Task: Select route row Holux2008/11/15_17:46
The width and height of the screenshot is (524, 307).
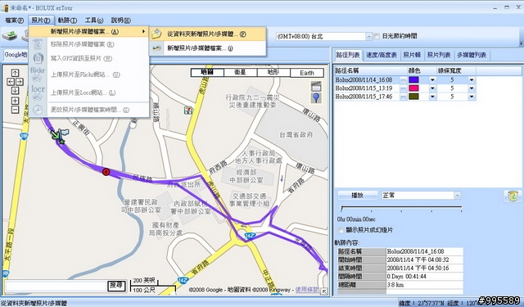Action: 405,97
